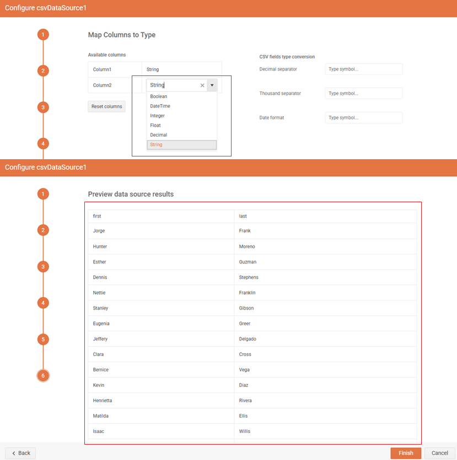Go to step 3 in Preview results wizard
This screenshot has height=460, width=457.
click(43, 267)
